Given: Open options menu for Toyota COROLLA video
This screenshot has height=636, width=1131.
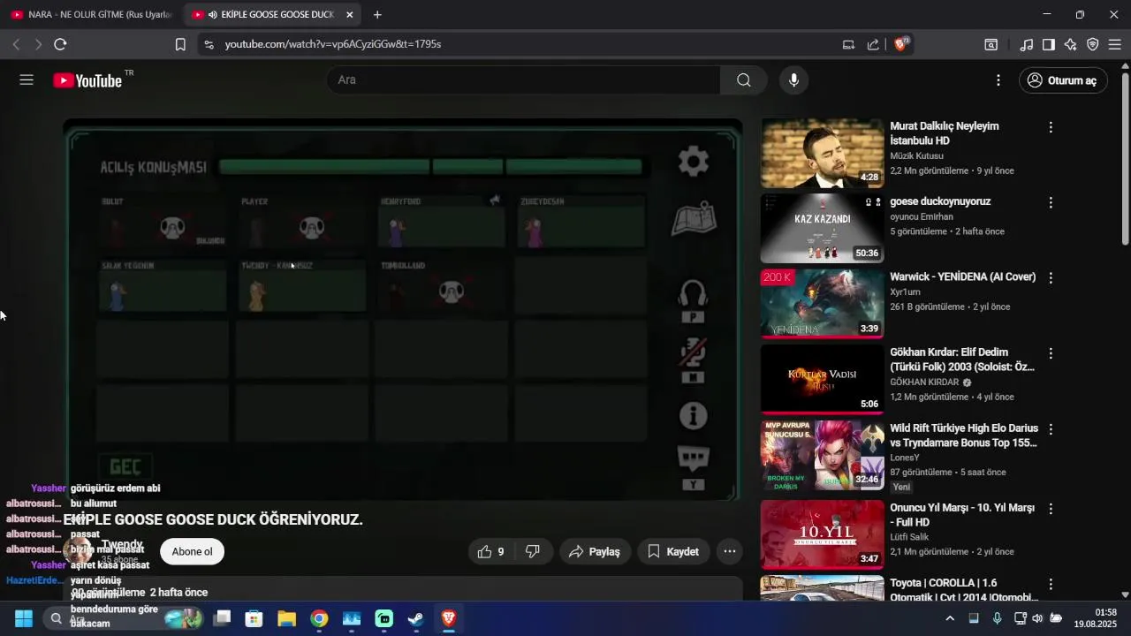Looking at the screenshot, I should (x=1051, y=584).
